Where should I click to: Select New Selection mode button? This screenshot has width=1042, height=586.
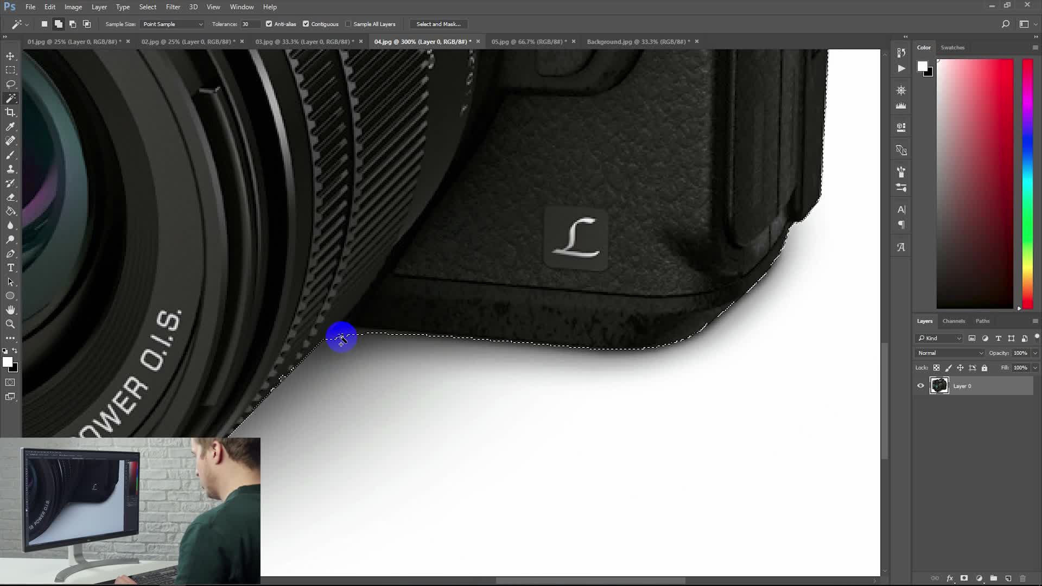point(45,24)
